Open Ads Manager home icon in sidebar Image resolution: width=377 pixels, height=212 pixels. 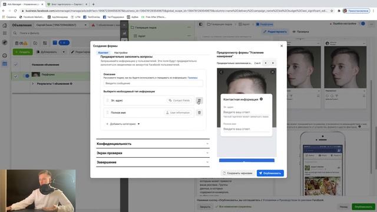click(x=5, y=25)
